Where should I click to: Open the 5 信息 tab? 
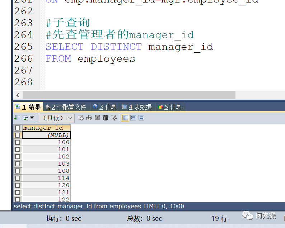point(170,107)
